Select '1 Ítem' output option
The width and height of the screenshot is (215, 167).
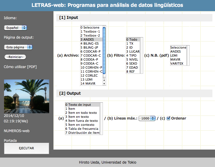pos(82,109)
